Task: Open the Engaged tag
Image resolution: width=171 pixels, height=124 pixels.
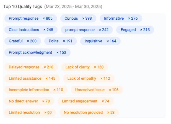Action: pos(135,30)
